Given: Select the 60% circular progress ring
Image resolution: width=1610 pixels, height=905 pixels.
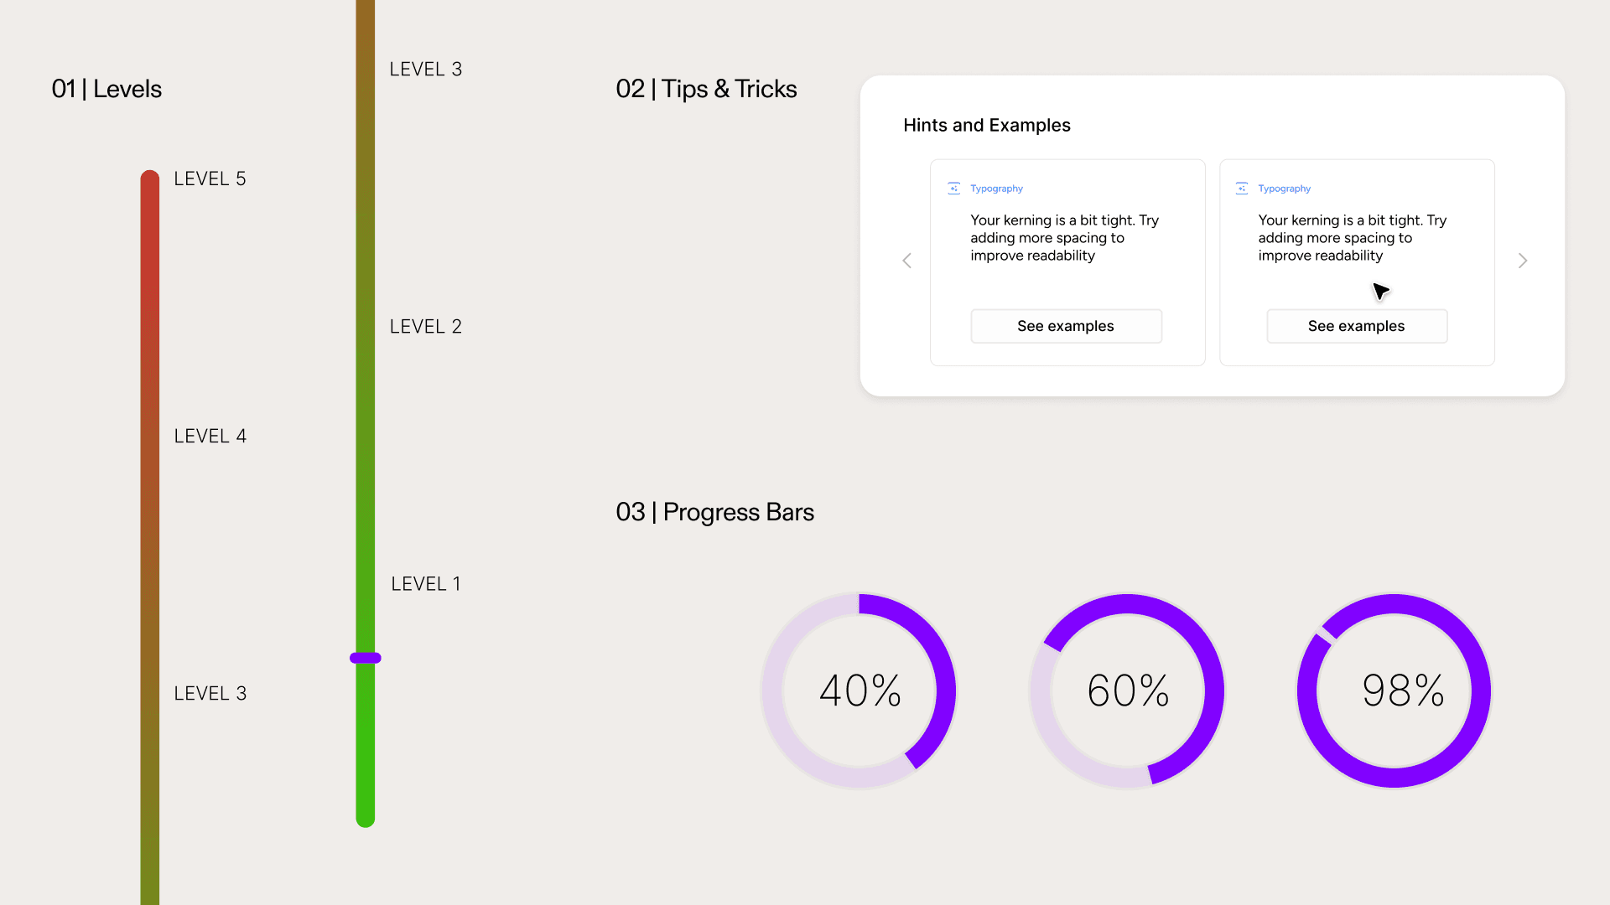Looking at the screenshot, I should 1128,690.
